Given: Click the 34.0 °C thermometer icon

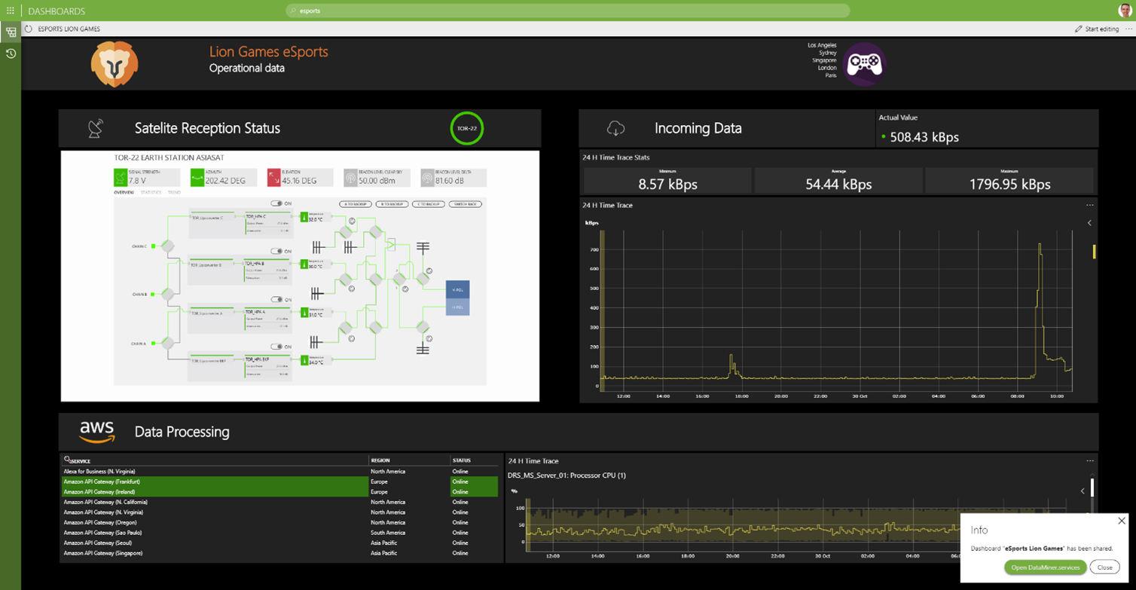Looking at the screenshot, I should (304, 360).
